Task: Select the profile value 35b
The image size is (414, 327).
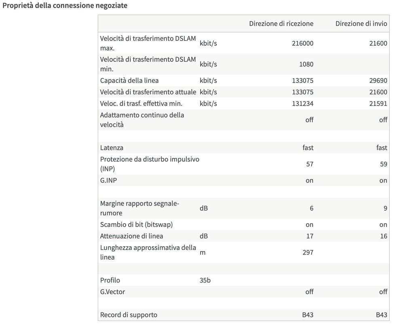Action: click(205, 280)
